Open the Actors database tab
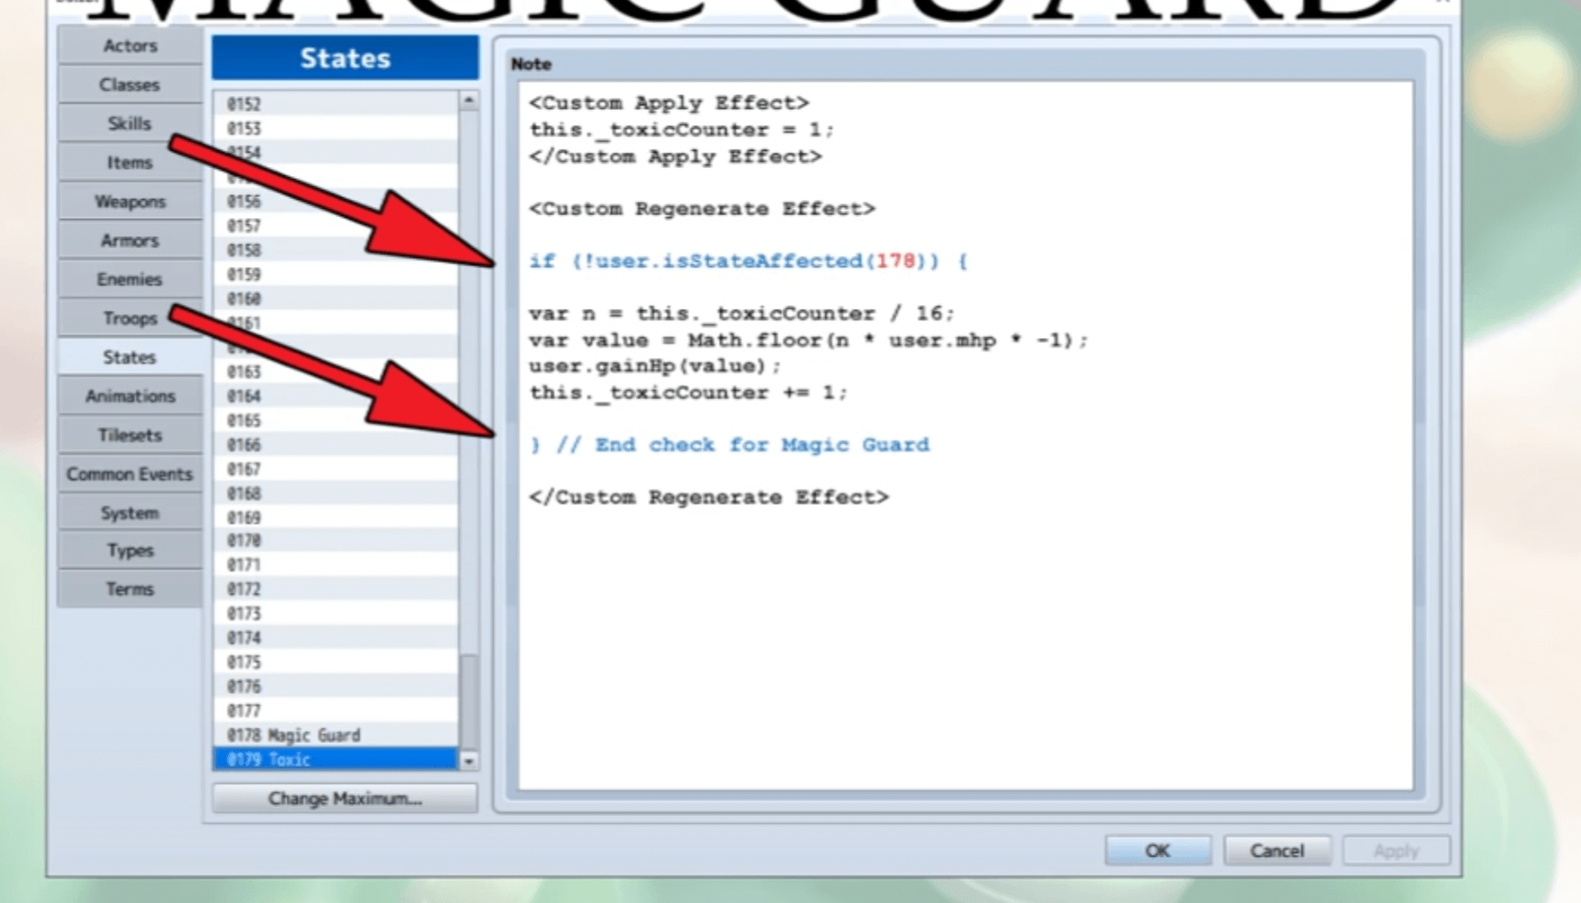 (x=130, y=45)
